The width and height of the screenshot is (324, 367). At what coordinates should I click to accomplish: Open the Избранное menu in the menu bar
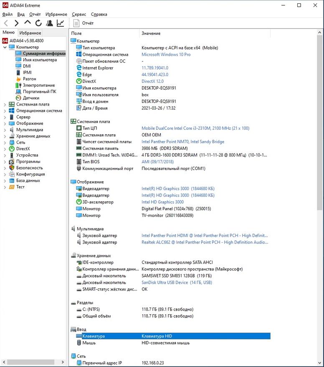pyautogui.click(x=56, y=14)
